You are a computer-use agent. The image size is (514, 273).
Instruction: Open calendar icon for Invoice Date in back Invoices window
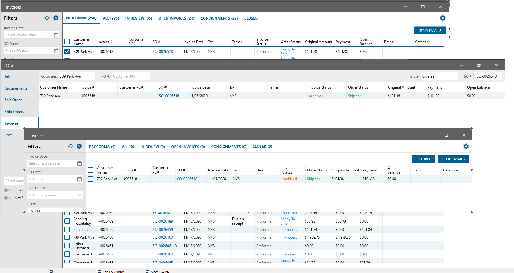coord(56,35)
